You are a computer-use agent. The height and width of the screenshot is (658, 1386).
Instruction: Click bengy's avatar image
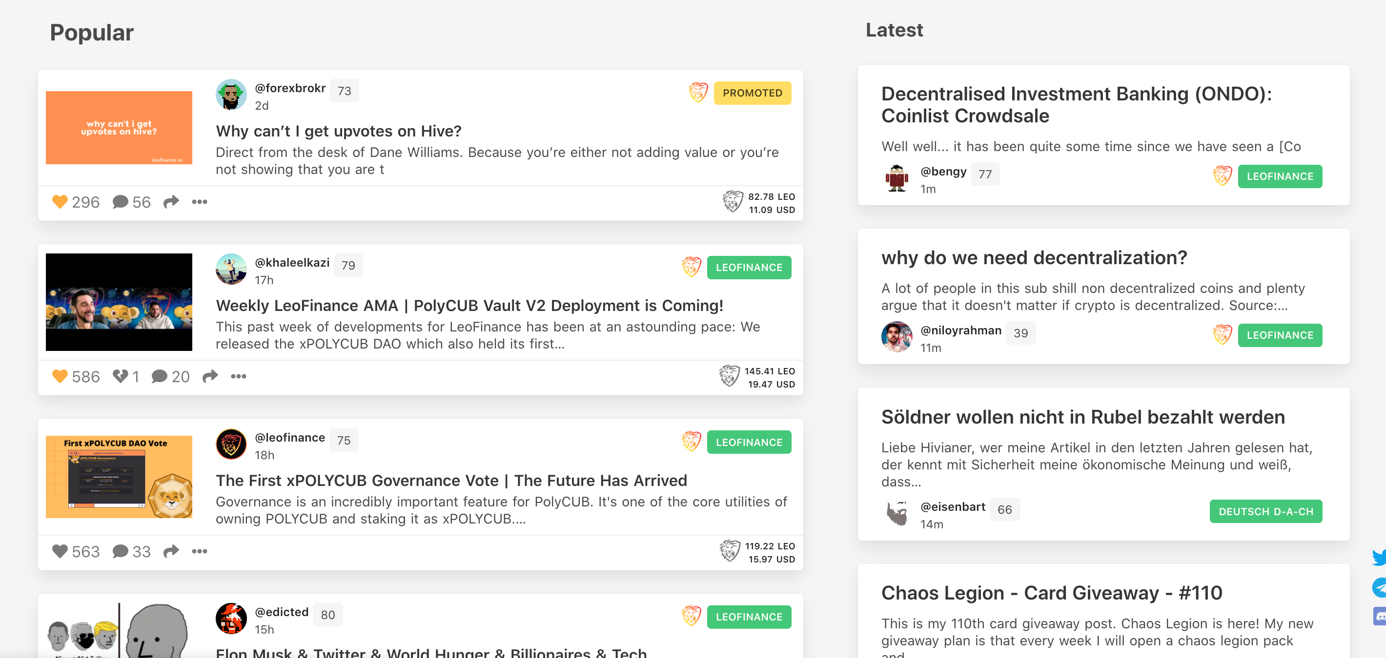(x=897, y=178)
